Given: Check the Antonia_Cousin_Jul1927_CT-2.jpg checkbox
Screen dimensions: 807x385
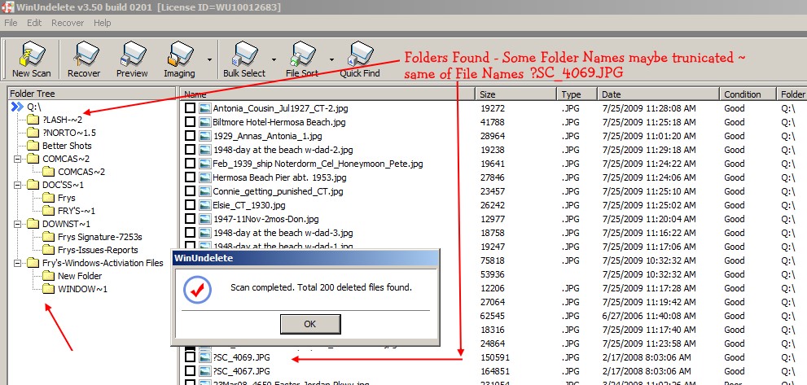Looking at the screenshot, I should pyautogui.click(x=190, y=107).
